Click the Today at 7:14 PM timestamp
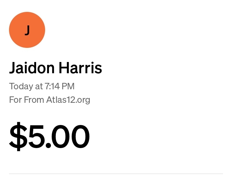This screenshot has width=232, height=177. coord(42,86)
